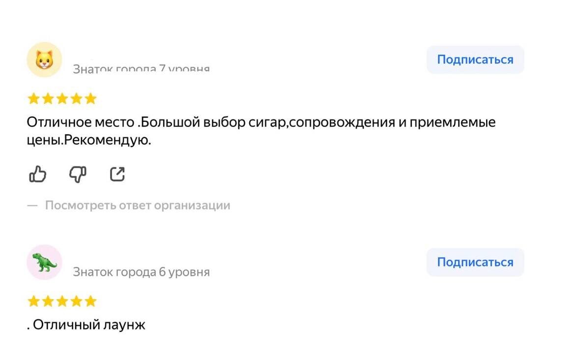This screenshot has width=575, height=355.
Task: Click fifth star of the lounge review rating
Action: pos(90,301)
